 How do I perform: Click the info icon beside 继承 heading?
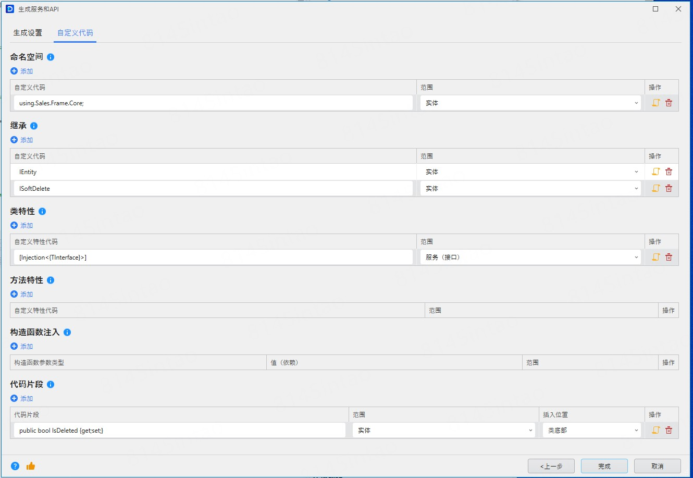click(34, 126)
